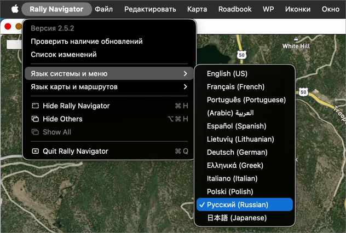Image resolution: width=346 pixels, height=233 pixels.
Task: Click the Hide Others icon
Action: click(x=35, y=119)
